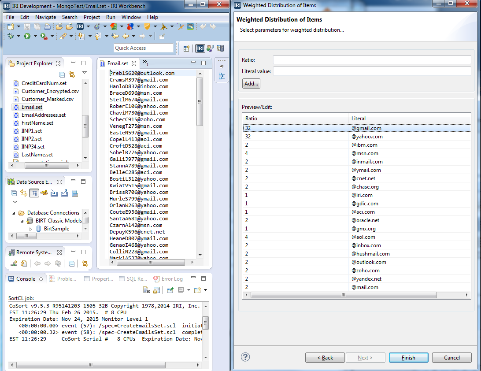Screen dimensions: 481x371
Task: Click the help question mark icon in the dialog
Action: (245, 357)
